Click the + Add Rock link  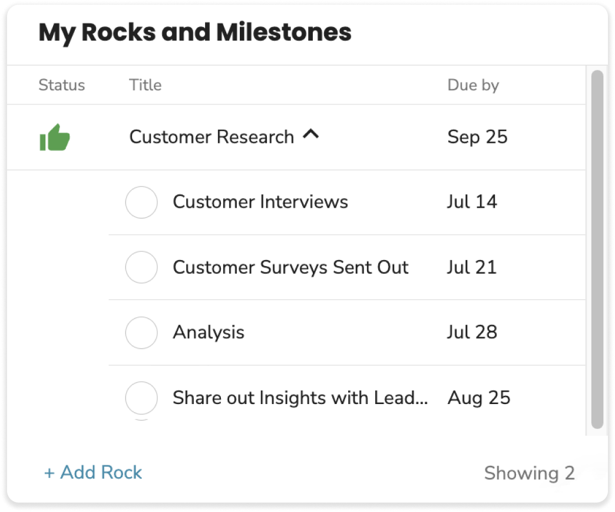[x=93, y=472]
